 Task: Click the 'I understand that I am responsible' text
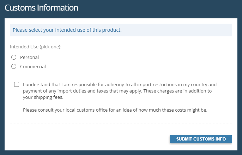60,85
